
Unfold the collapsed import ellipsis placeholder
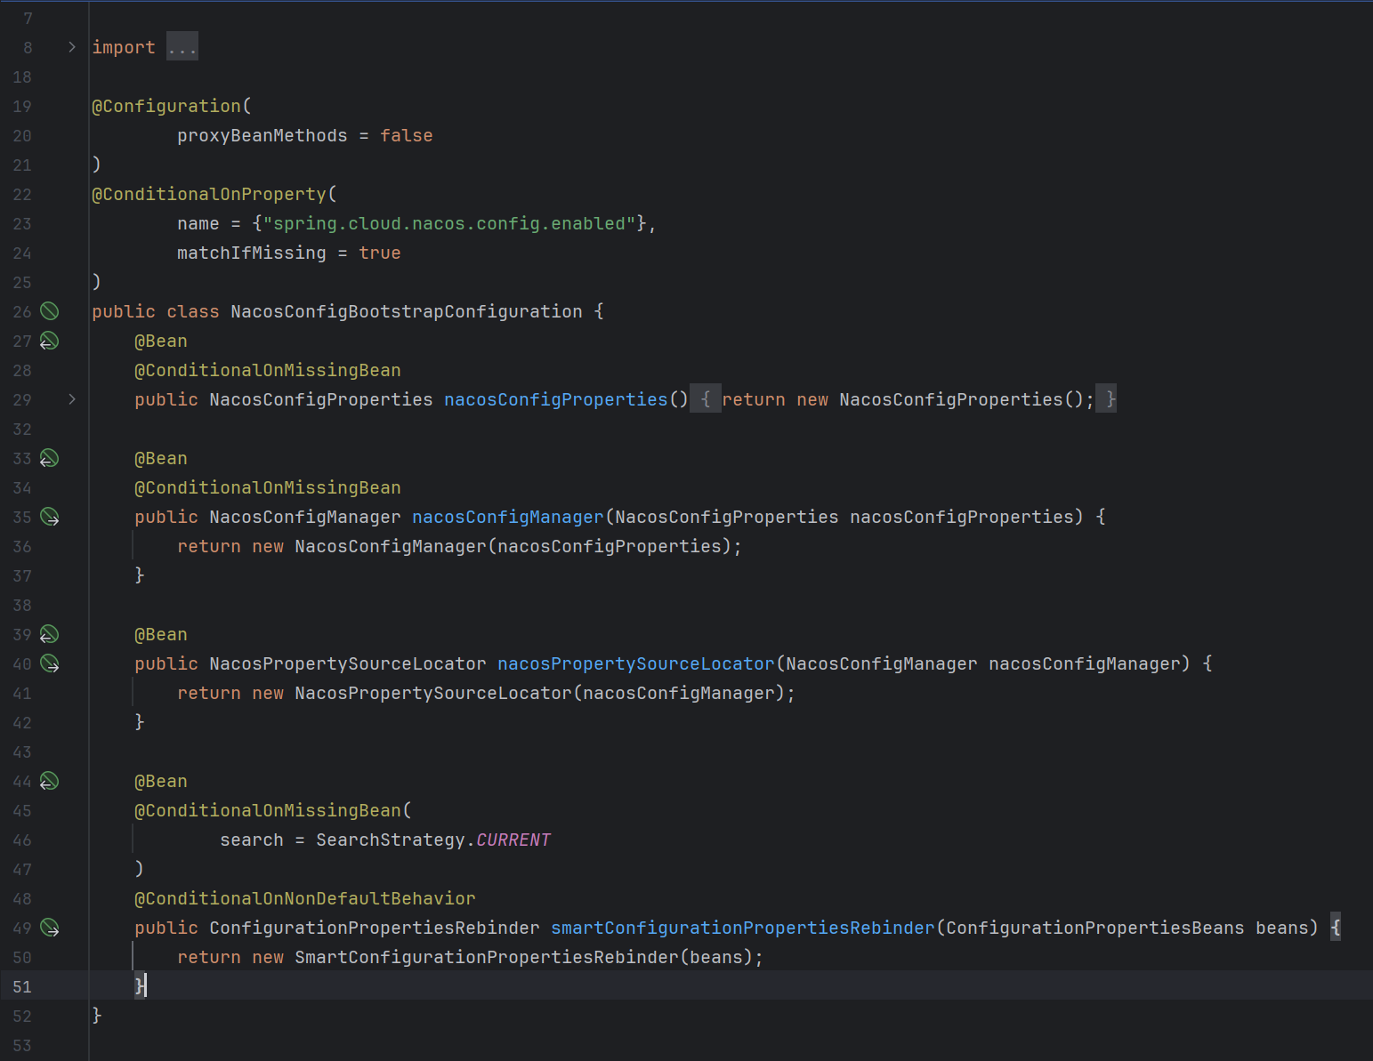[x=182, y=47]
